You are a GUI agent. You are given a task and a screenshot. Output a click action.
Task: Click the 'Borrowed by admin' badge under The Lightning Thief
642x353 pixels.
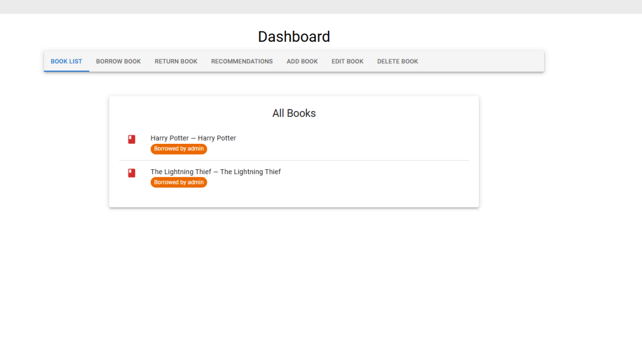point(179,182)
